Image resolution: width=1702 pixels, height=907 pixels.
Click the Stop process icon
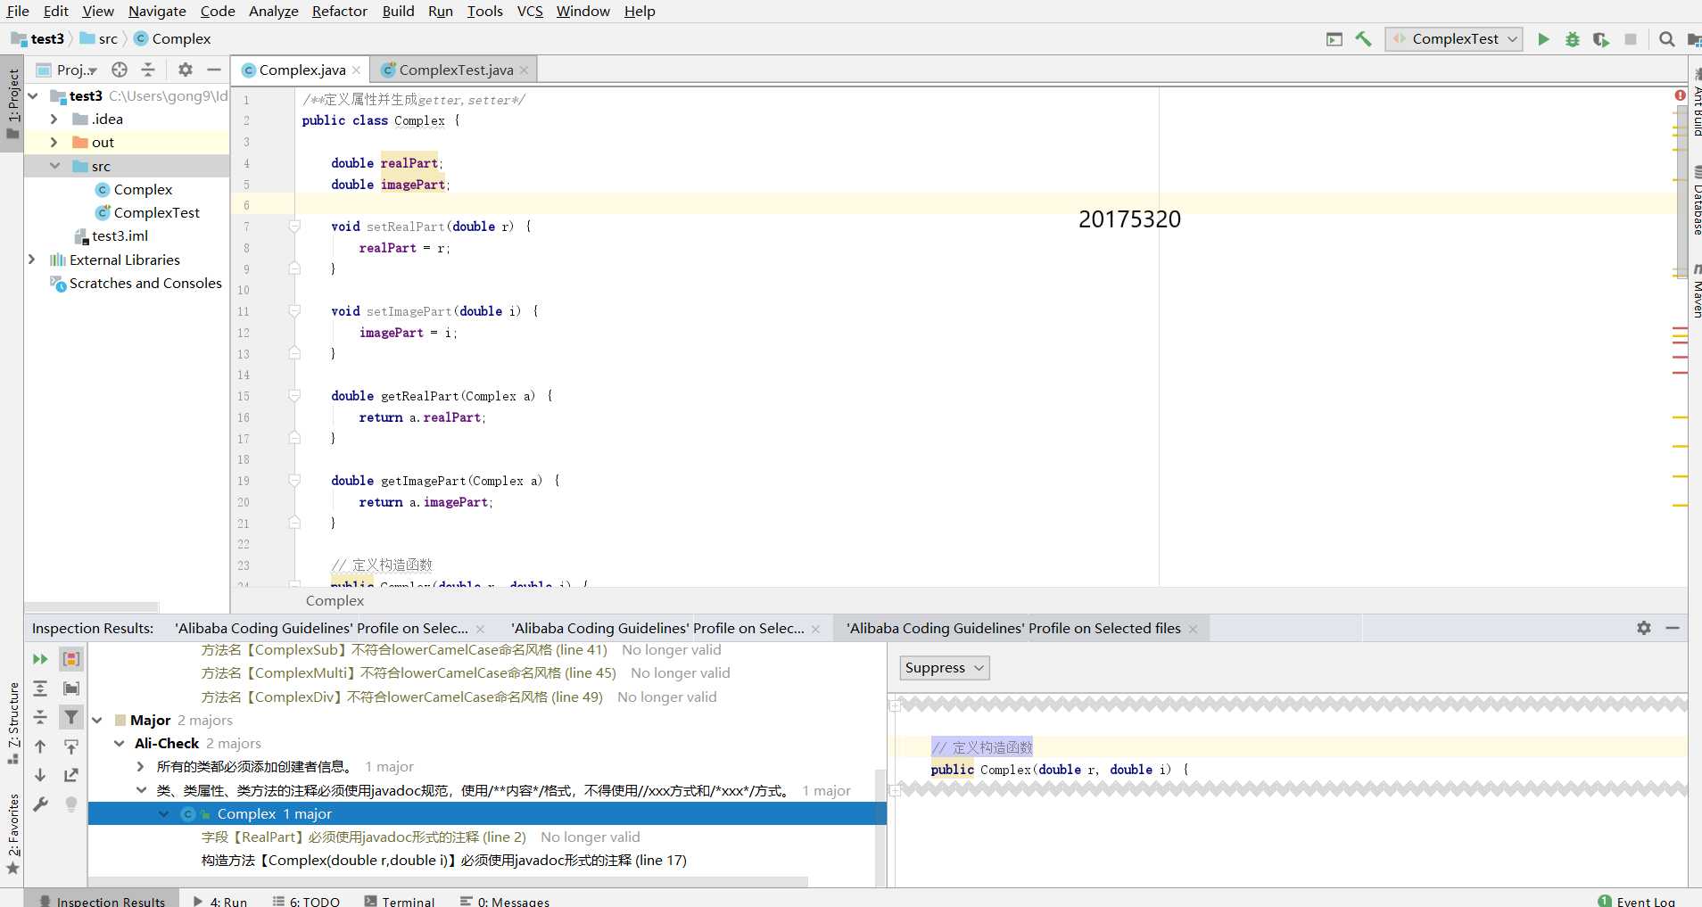point(1631,39)
